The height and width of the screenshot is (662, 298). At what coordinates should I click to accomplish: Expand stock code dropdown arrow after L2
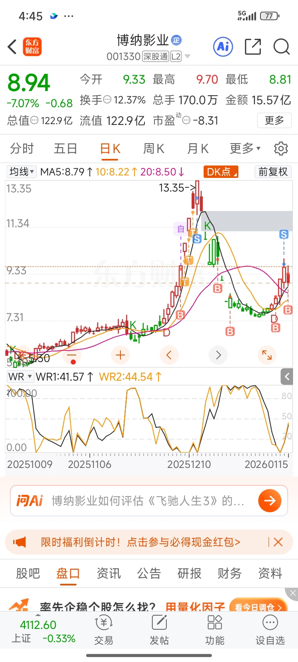187,56
